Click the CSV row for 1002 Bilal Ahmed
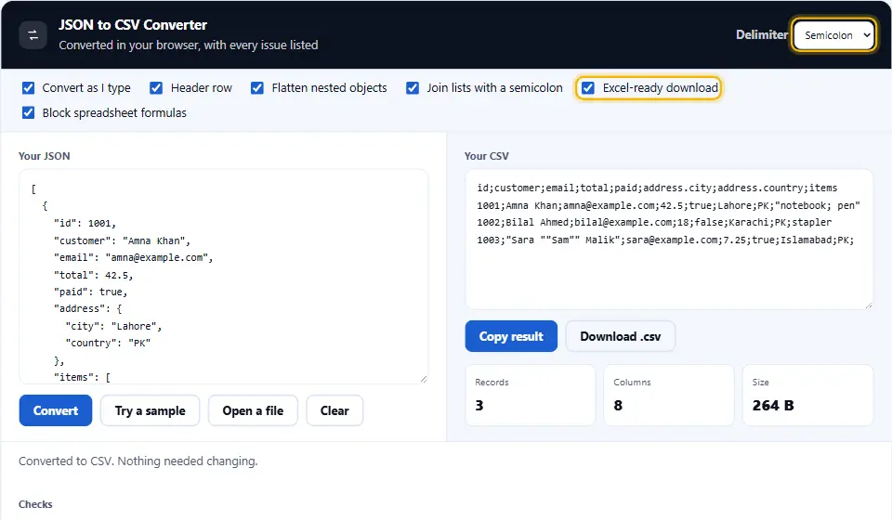Viewport: 892px width, 520px height. (x=654, y=222)
